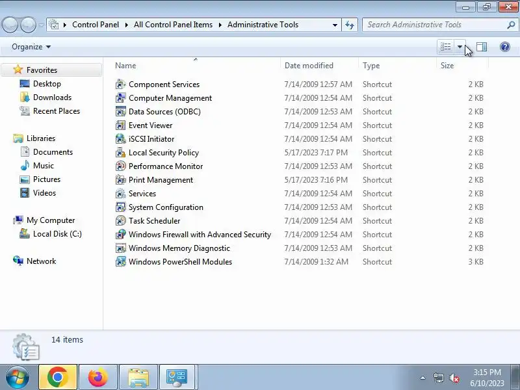Click the Control Panel taskbar icon
The height and width of the screenshot is (390, 520).
click(x=177, y=377)
